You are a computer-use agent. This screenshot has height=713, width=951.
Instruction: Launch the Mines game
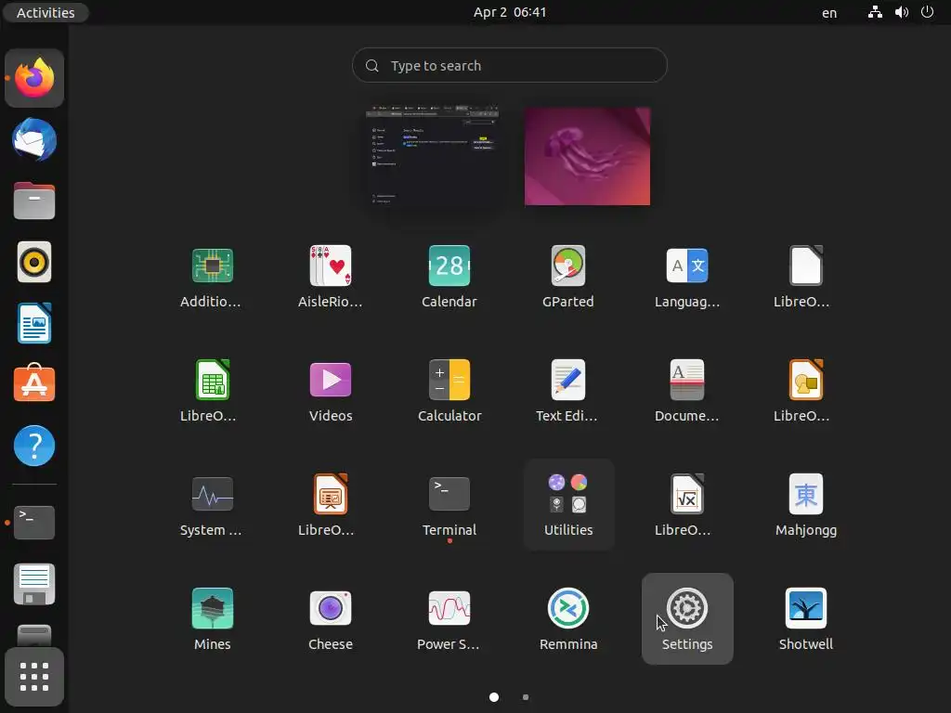pyautogui.click(x=213, y=608)
